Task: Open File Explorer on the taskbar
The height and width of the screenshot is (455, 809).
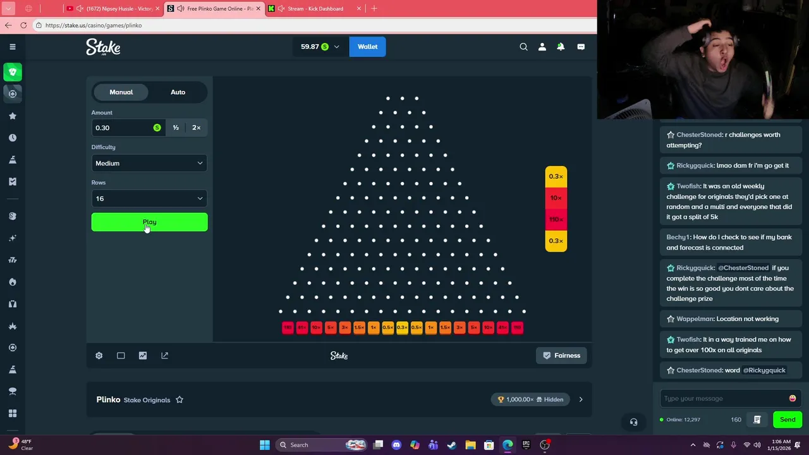Action: click(470, 445)
